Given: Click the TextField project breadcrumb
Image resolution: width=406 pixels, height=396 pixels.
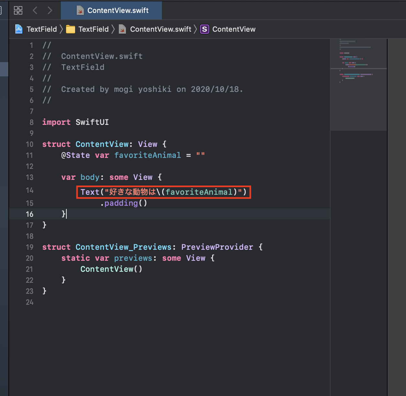Looking at the screenshot, I should pos(42,29).
